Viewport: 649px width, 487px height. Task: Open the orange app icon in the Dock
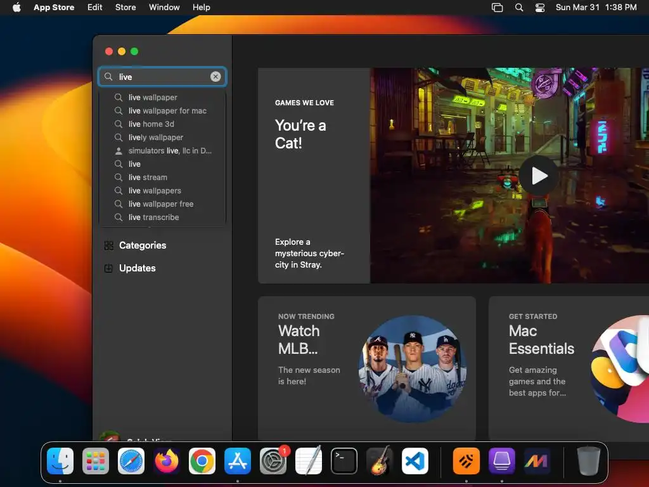tap(466, 461)
